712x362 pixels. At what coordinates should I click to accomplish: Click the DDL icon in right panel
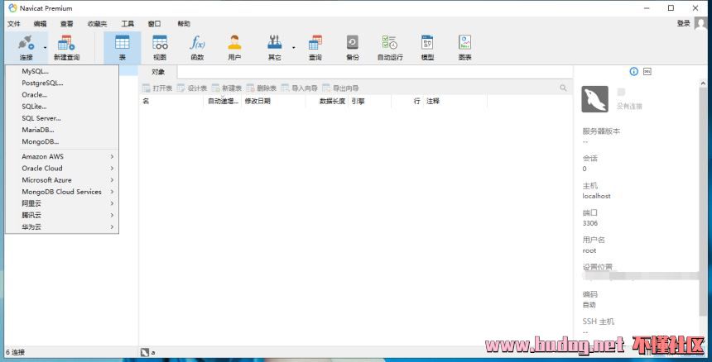pos(647,72)
